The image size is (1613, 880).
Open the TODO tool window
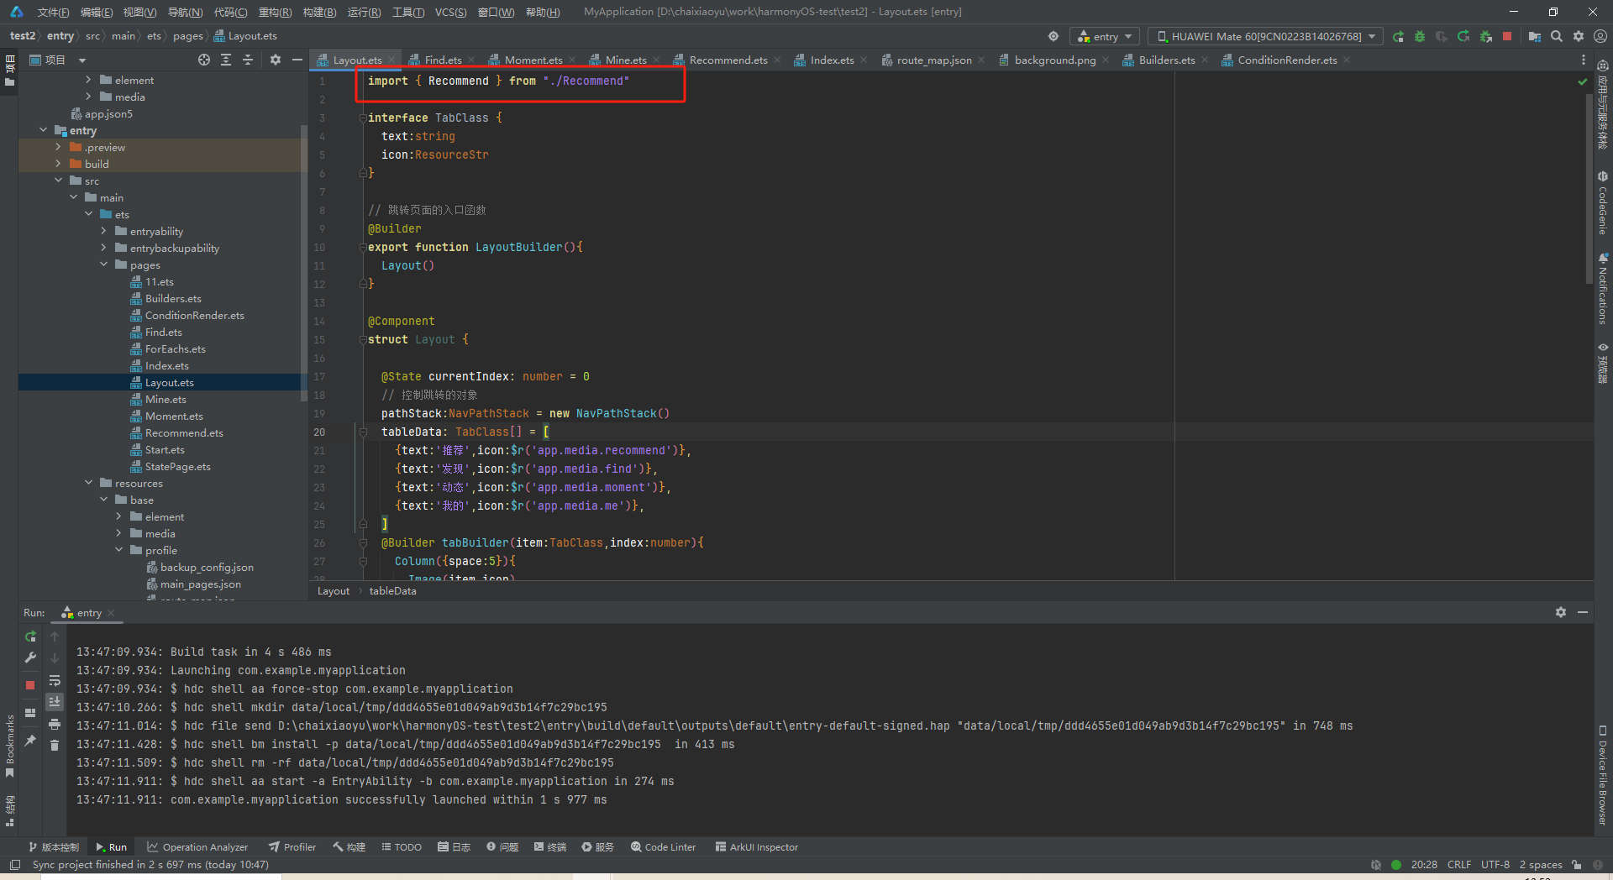point(402,847)
